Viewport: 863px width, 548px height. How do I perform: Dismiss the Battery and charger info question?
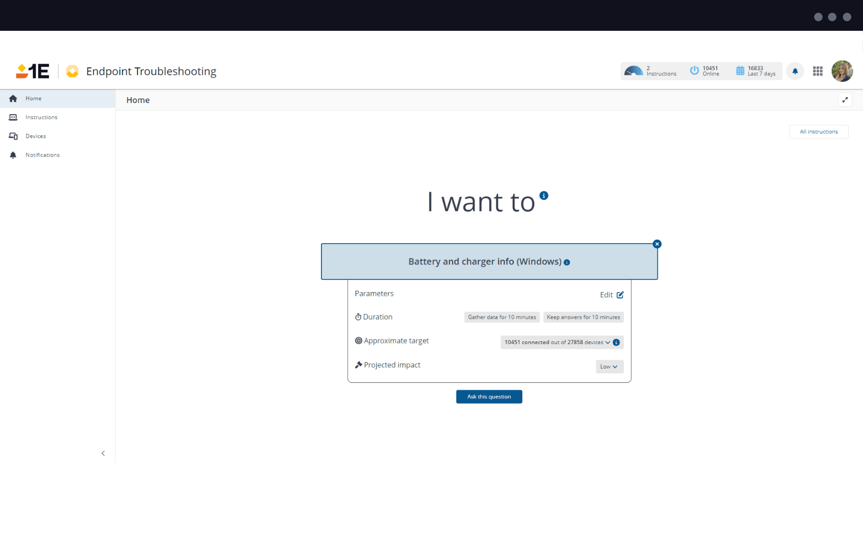coord(657,244)
